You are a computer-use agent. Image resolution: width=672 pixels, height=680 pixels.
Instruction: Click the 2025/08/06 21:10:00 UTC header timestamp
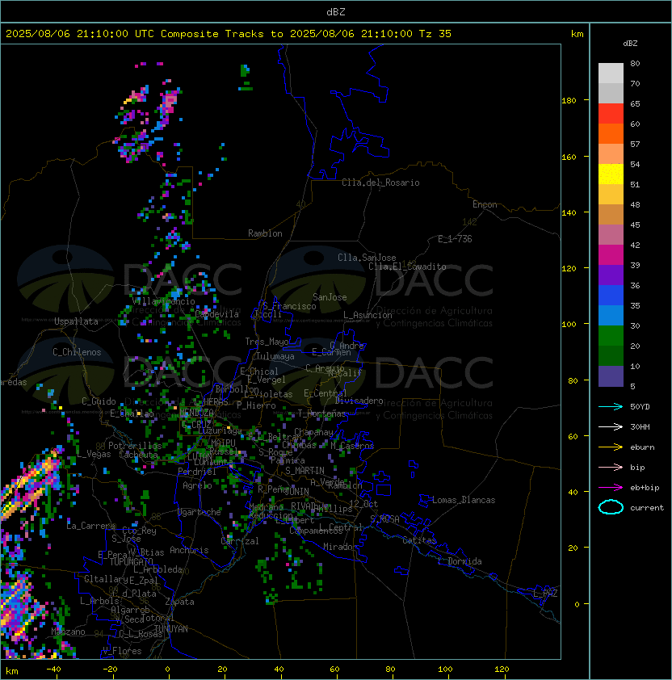79,34
